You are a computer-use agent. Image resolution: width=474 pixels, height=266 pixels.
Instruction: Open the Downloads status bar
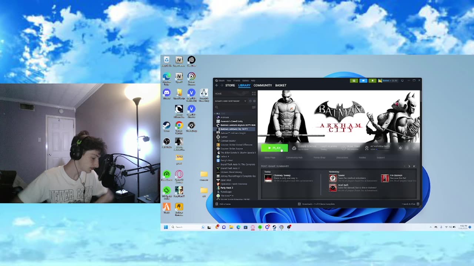316,204
